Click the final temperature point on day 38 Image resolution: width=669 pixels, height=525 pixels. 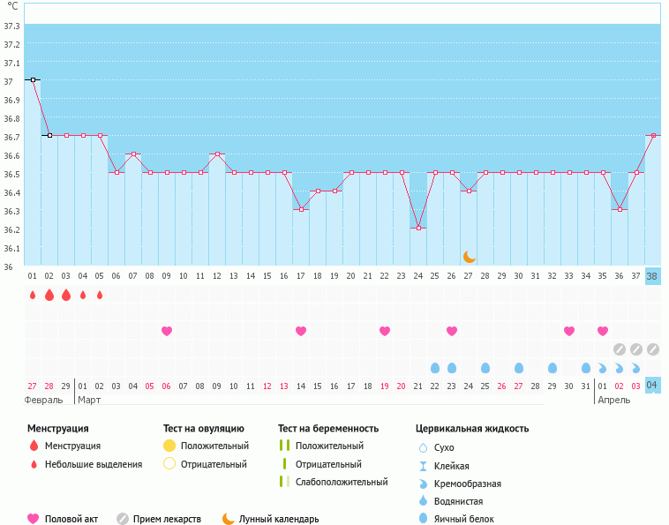pos(652,135)
